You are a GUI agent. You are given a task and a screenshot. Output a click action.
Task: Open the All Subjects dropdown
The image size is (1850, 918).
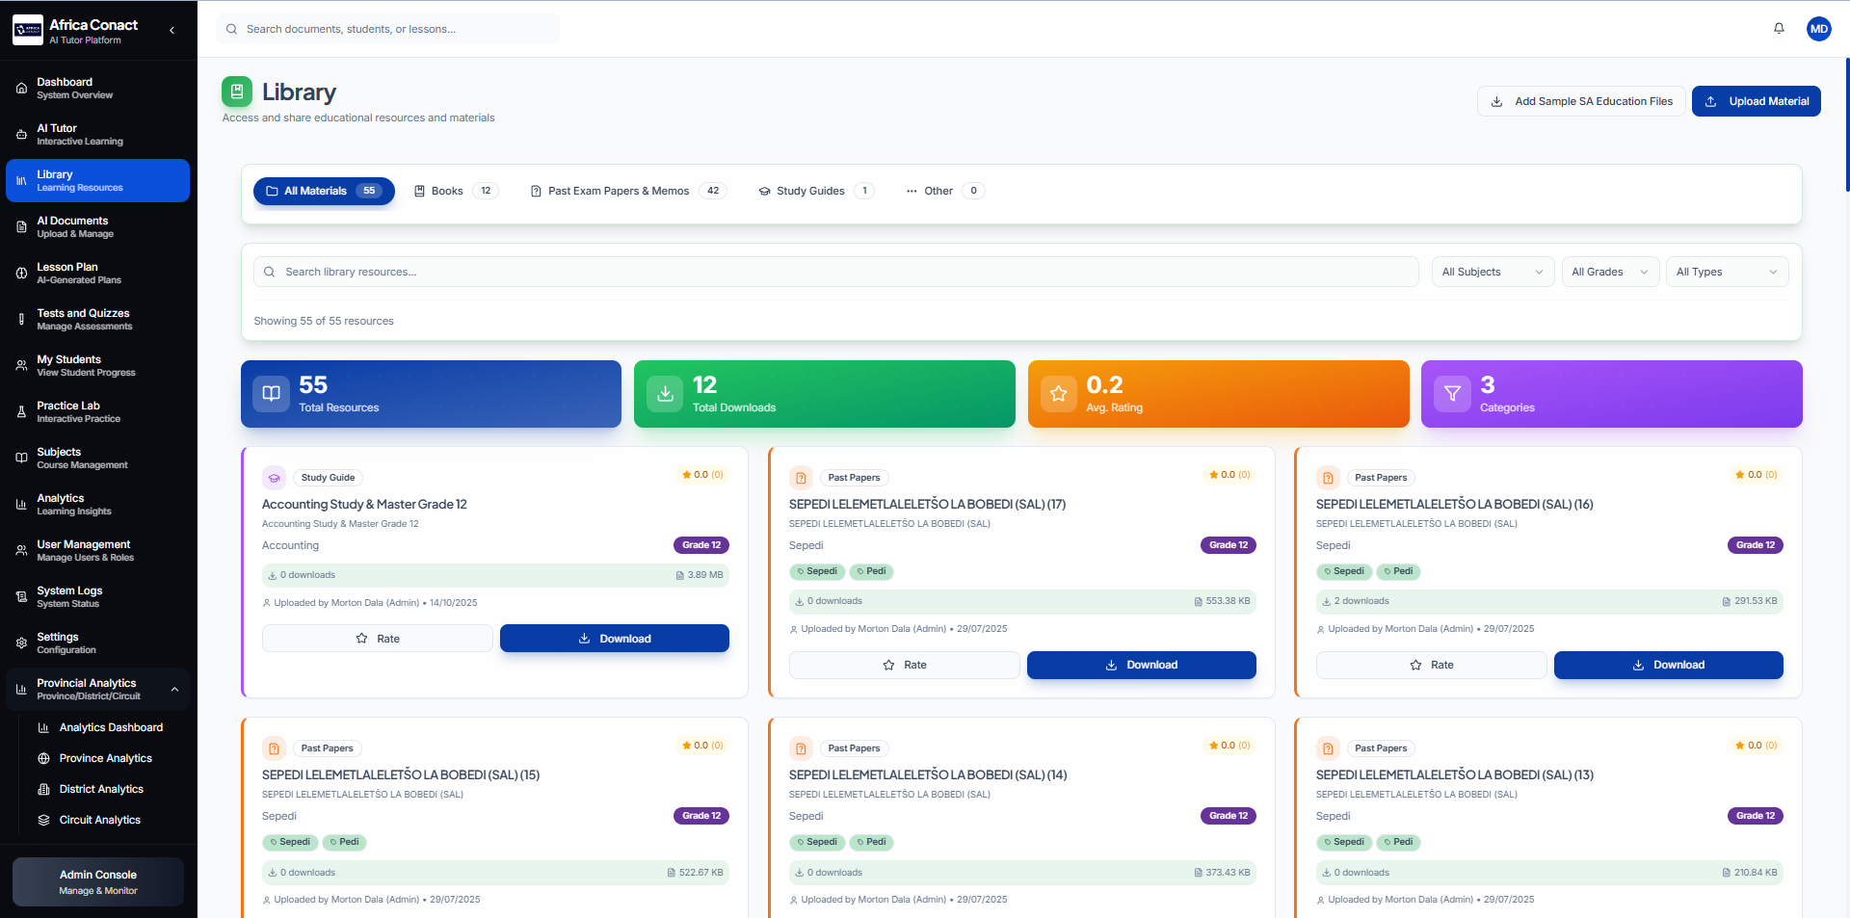coord(1492,272)
